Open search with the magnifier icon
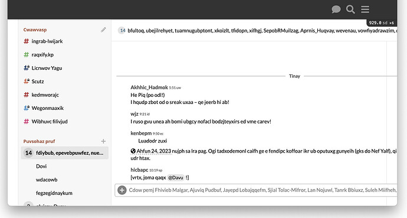The image size is (407, 218). (x=350, y=9)
